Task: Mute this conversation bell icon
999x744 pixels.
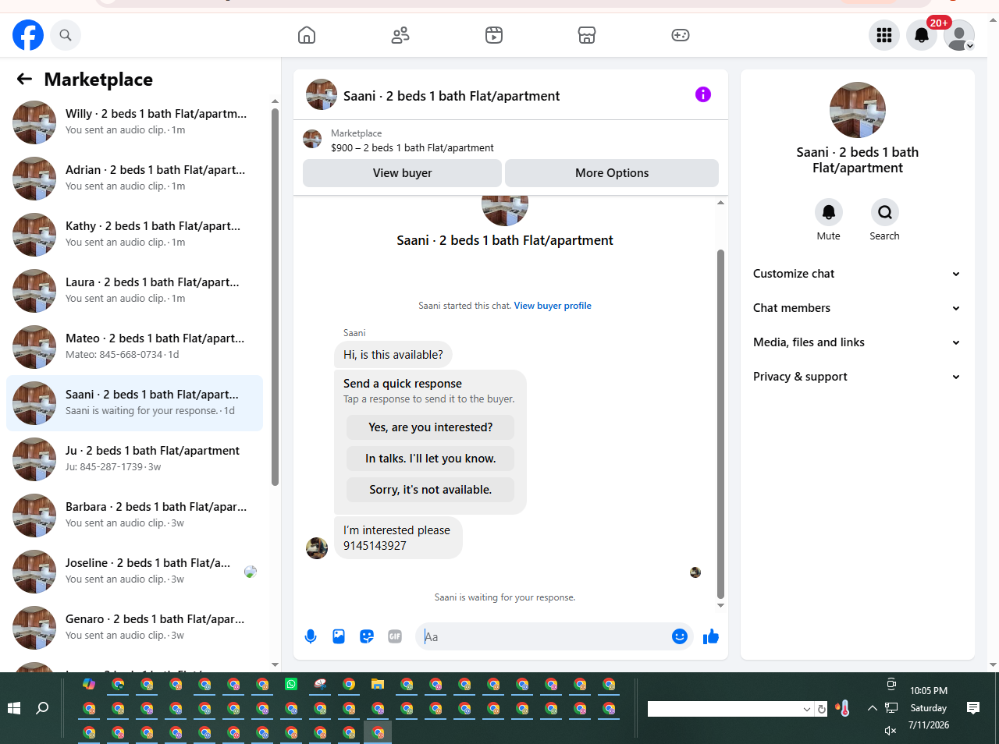Action: point(829,212)
